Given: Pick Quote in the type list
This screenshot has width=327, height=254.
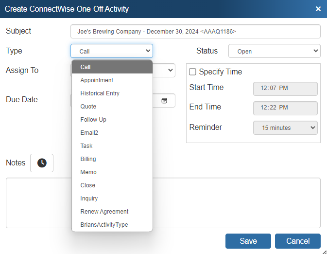Looking at the screenshot, I should 88,107.
